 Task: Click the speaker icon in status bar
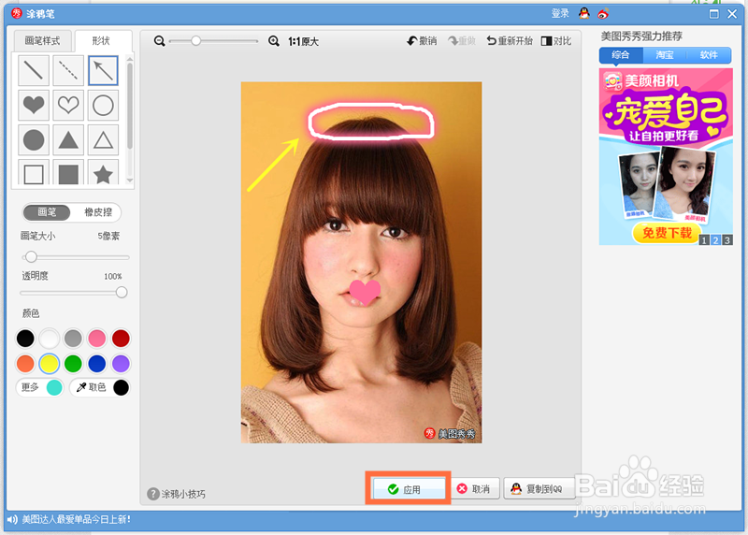(12, 519)
